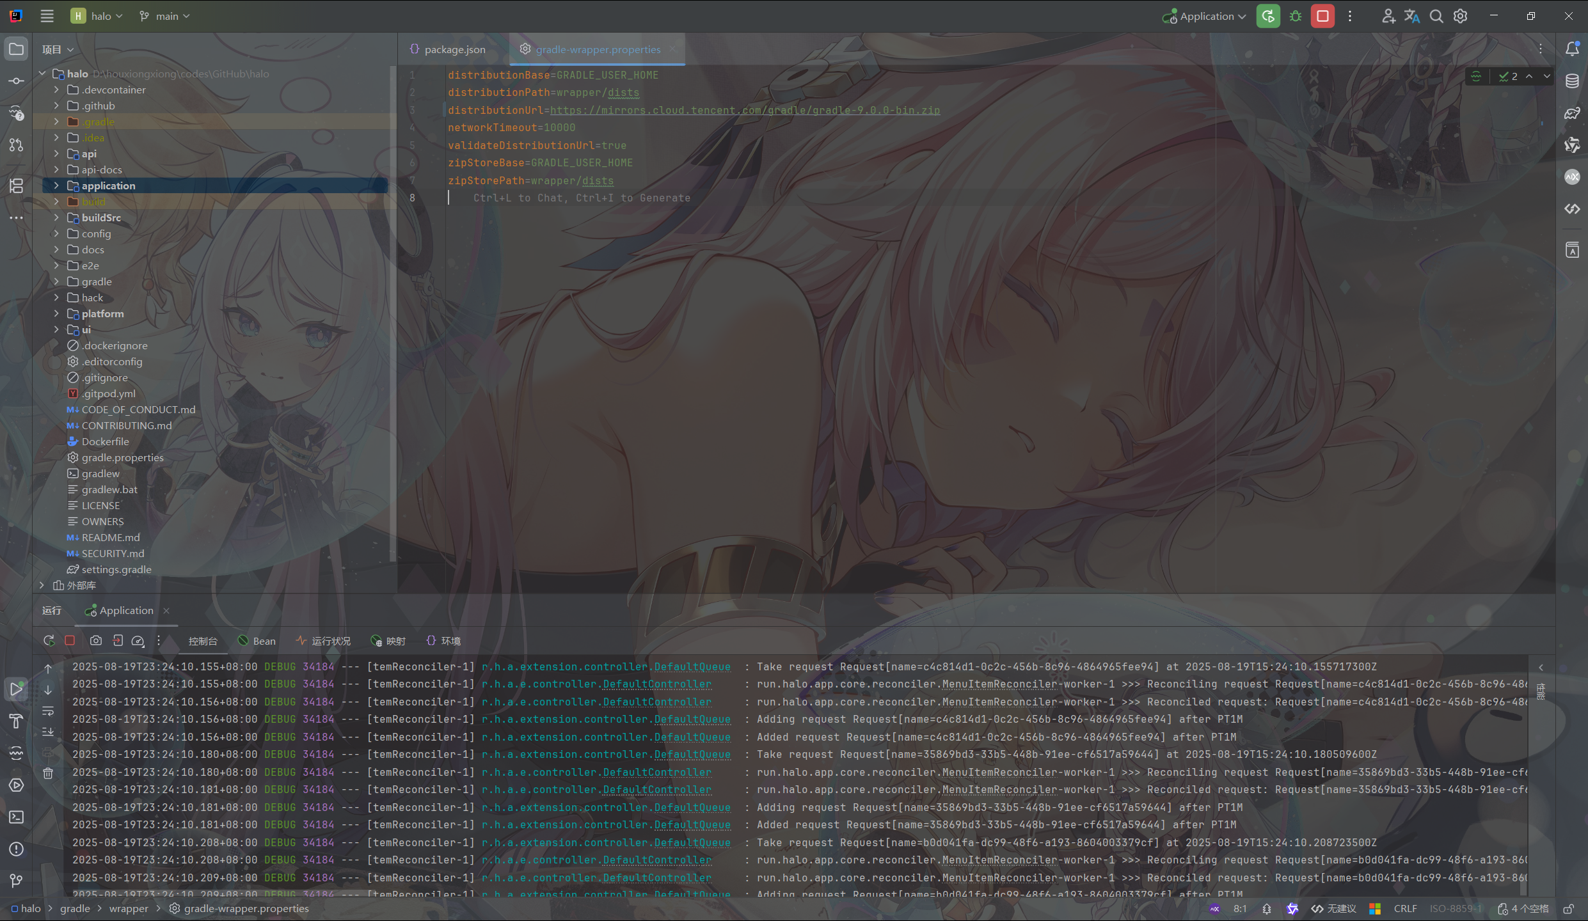Image resolution: width=1588 pixels, height=921 pixels.
Task: Switch to the Bean tab in Run panel
Action: pyautogui.click(x=257, y=641)
